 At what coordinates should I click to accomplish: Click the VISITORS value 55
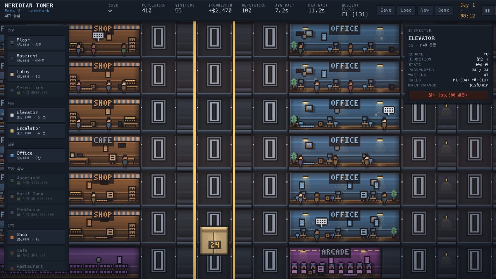pos(178,11)
